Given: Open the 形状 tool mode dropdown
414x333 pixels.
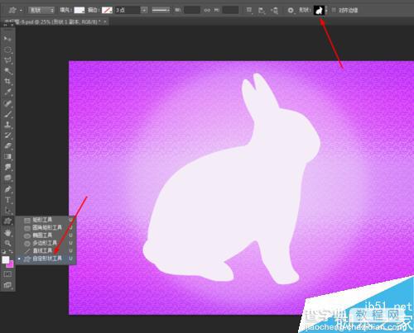Looking at the screenshot, I should [41, 11].
